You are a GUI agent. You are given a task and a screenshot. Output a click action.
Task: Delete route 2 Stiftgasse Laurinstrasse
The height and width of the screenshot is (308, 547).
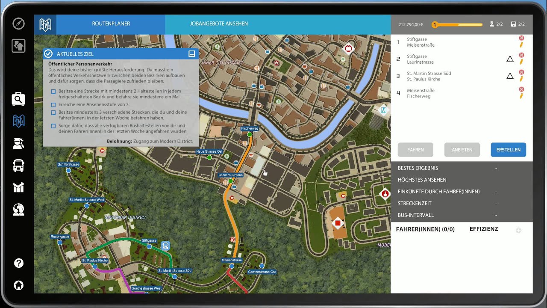tap(521, 55)
